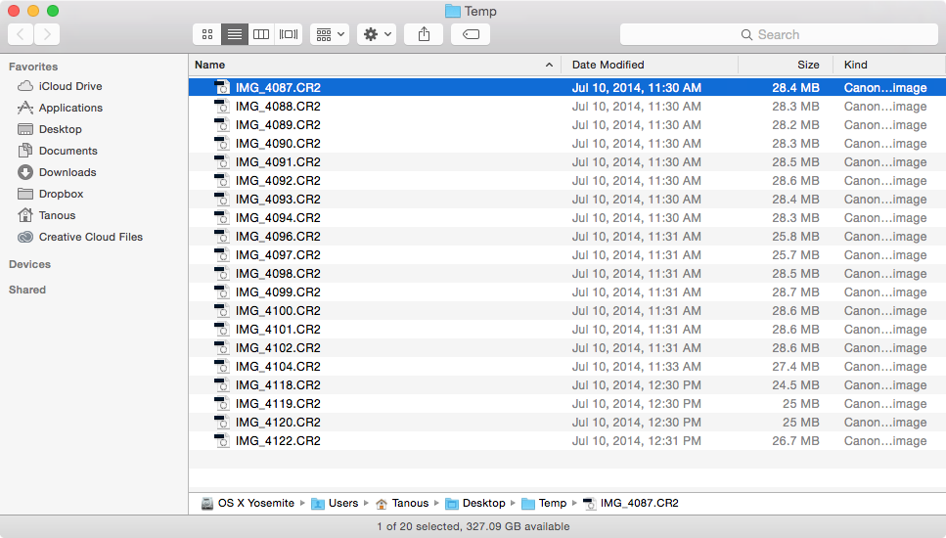
Task: Click the Favorites sidebar heading
Action: pyautogui.click(x=33, y=67)
